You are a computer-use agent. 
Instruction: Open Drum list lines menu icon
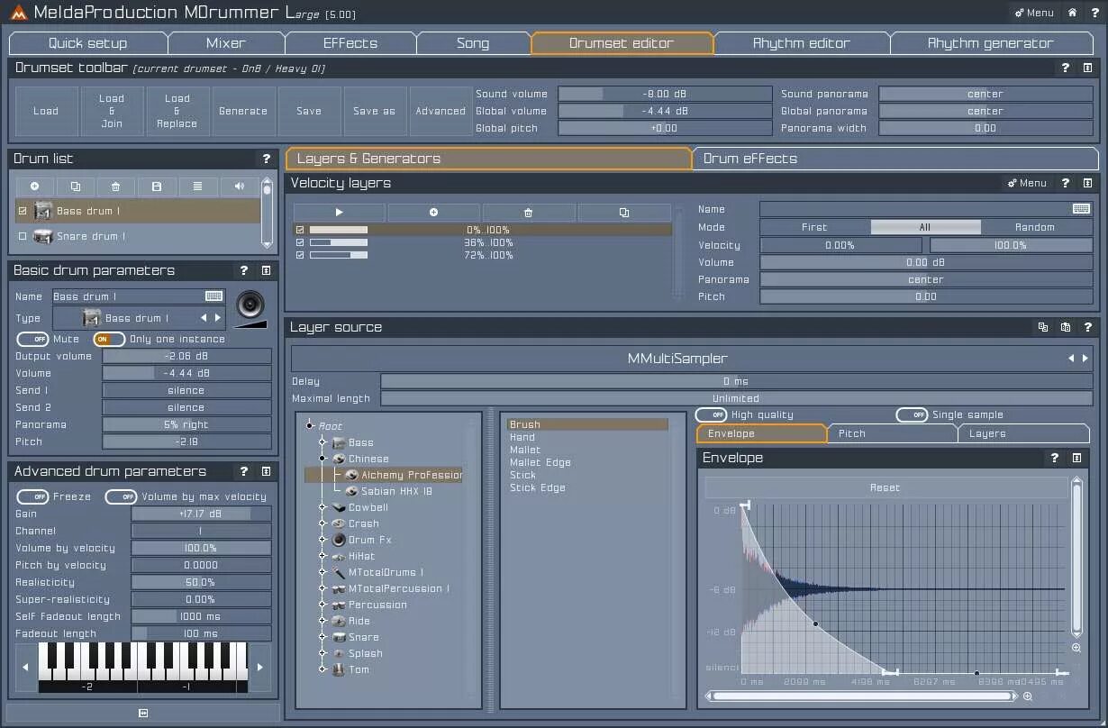(x=197, y=187)
